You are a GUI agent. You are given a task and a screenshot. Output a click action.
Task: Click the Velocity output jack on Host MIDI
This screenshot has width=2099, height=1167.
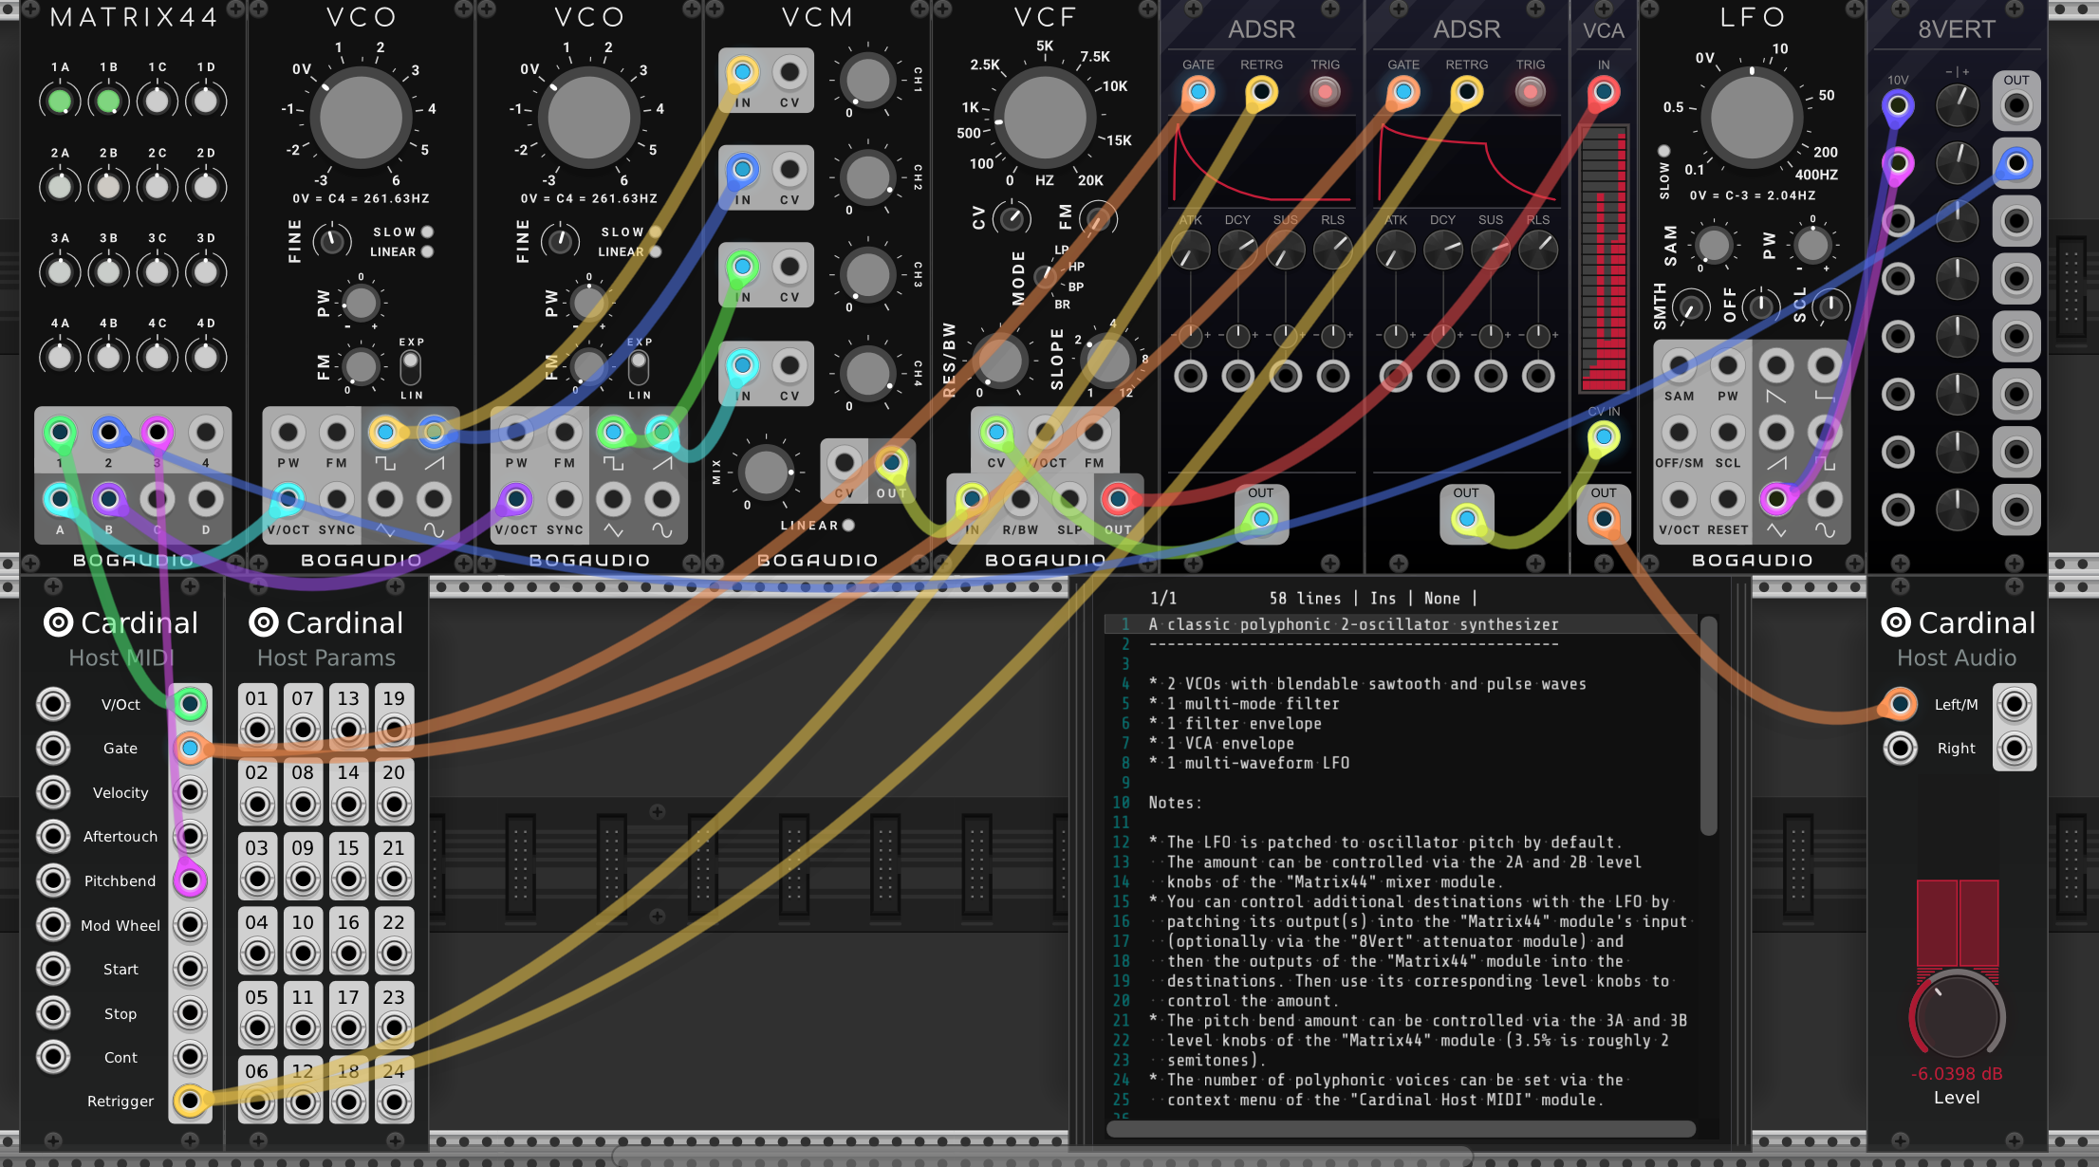click(190, 792)
